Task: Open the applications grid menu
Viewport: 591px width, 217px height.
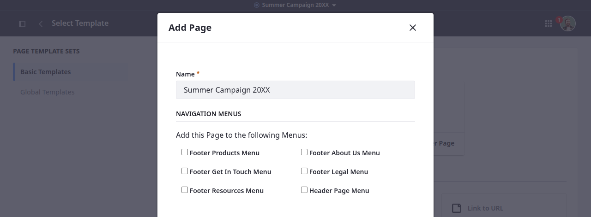Action: [x=549, y=23]
